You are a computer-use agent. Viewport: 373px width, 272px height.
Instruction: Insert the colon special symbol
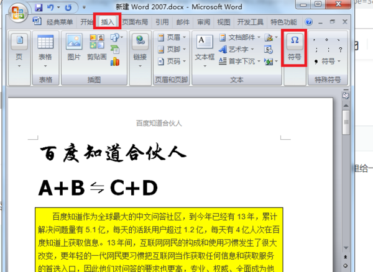tap(328, 50)
